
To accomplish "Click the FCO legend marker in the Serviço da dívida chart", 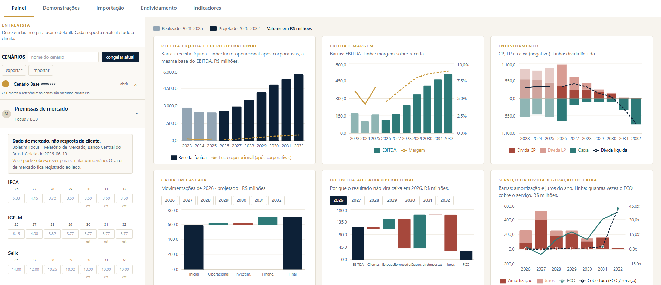I will click(x=562, y=281).
